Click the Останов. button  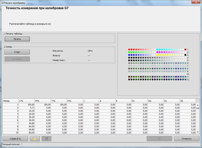(17, 59)
